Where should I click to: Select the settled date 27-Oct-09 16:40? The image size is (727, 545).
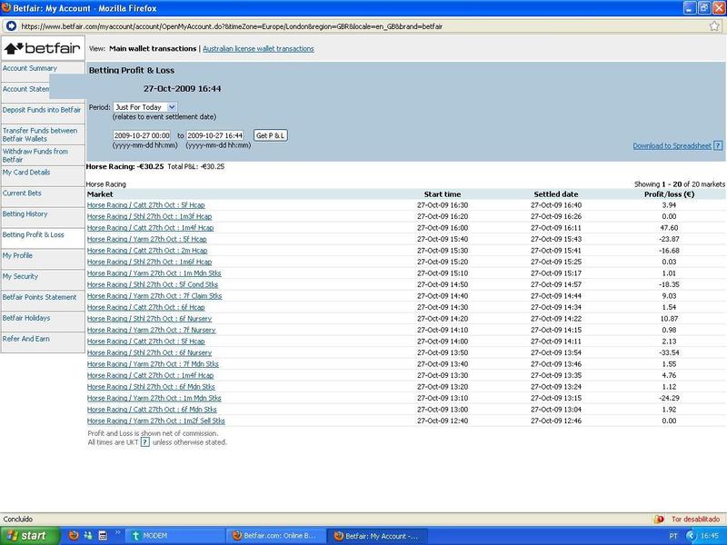click(x=556, y=205)
